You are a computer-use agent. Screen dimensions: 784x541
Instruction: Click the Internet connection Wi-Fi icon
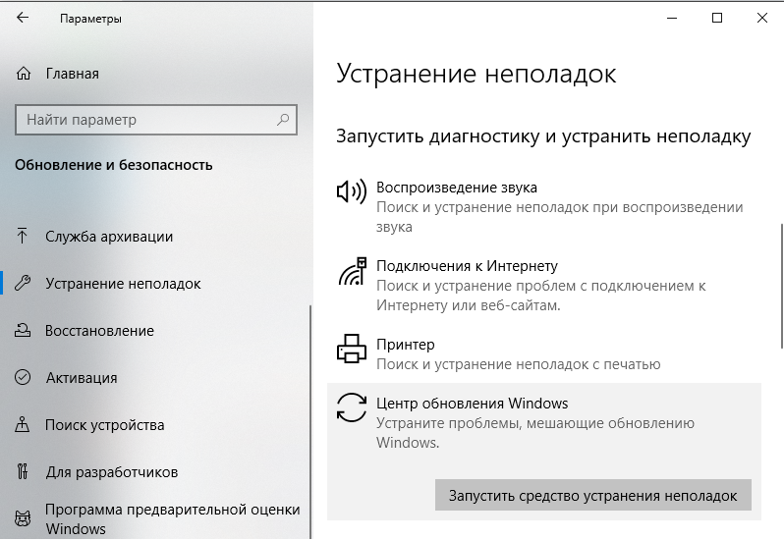(x=353, y=271)
